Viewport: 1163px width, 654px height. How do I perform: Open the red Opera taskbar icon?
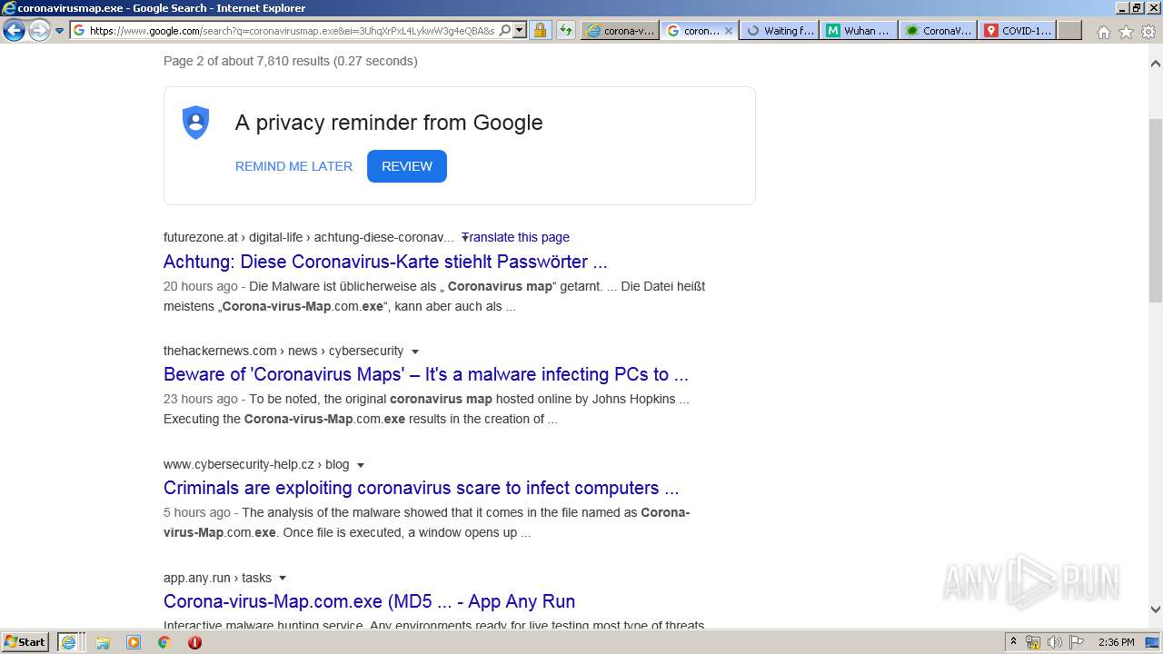pos(194,642)
